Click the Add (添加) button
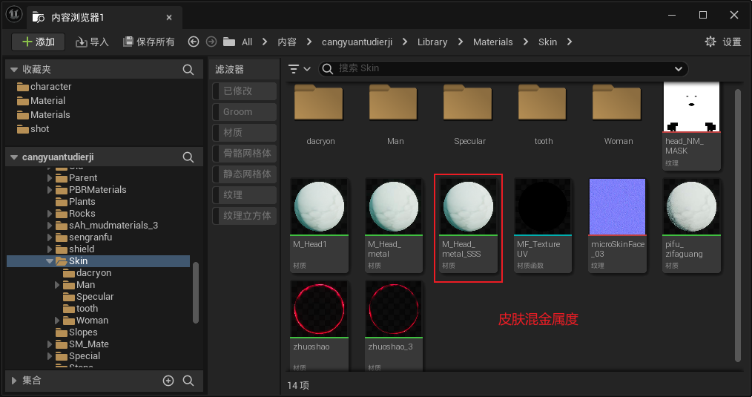This screenshot has height=397, width=752. [38, 42]
